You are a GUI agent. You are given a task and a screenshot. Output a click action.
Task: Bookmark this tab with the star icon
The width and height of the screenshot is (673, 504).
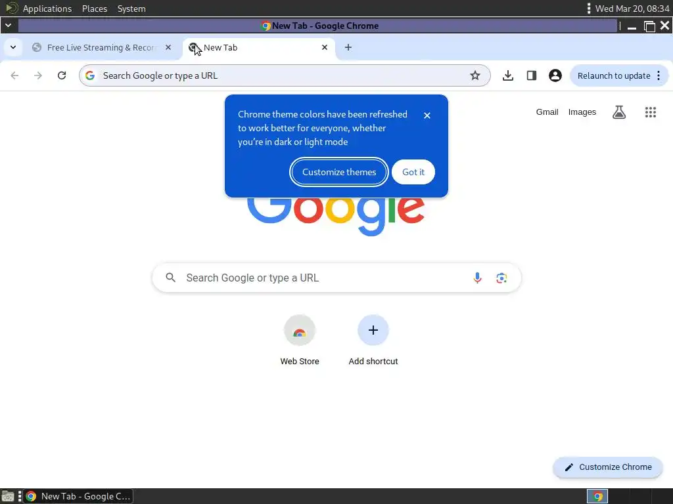(475, 75)
